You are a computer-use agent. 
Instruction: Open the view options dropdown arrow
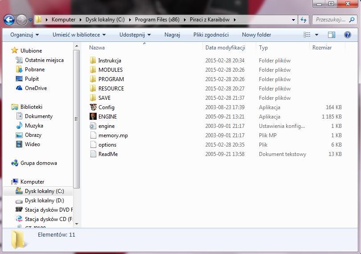316,35
